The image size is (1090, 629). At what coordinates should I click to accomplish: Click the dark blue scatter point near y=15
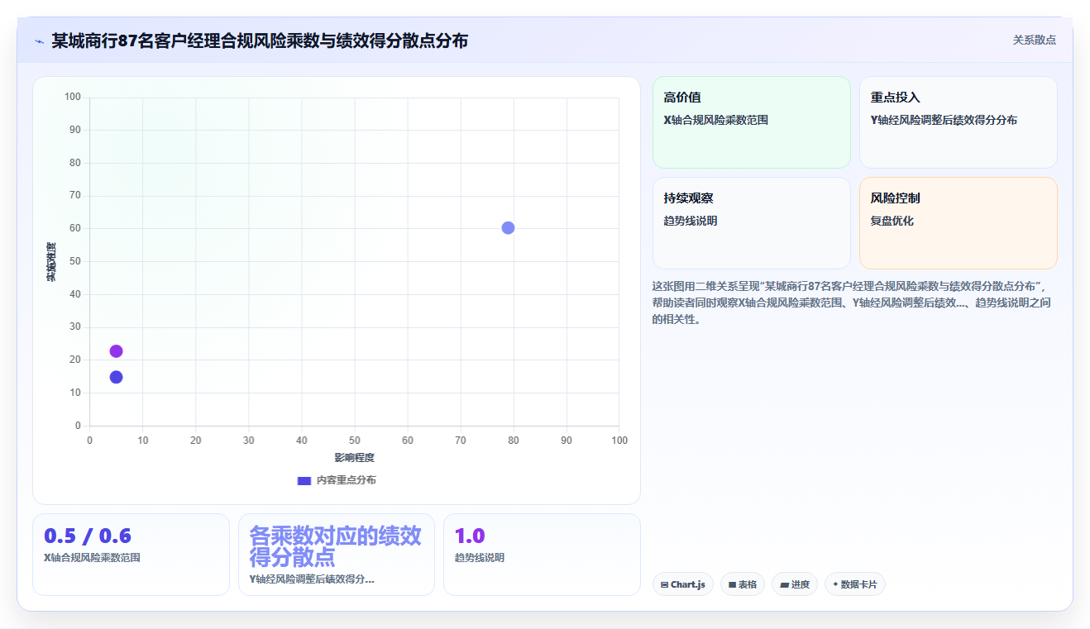(116, 377)
